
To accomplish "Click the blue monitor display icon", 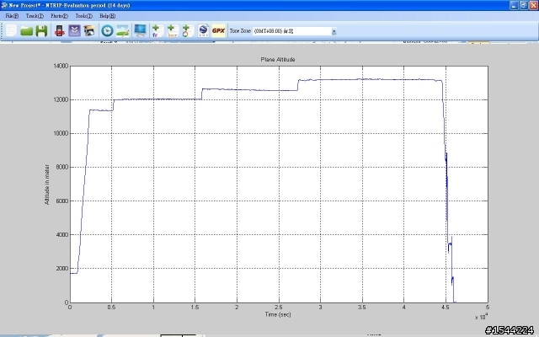I will [x=141, y=30].
